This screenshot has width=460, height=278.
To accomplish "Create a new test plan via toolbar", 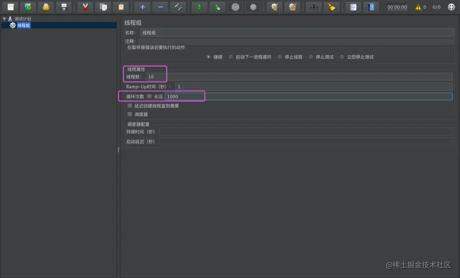I will 11,7.
